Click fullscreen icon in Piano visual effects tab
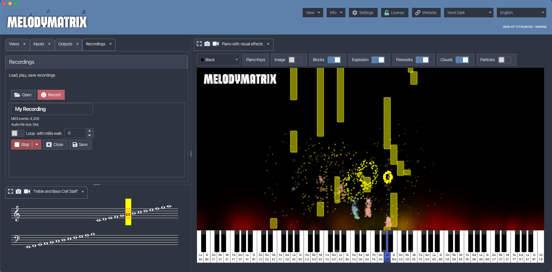 coord(199,44)
